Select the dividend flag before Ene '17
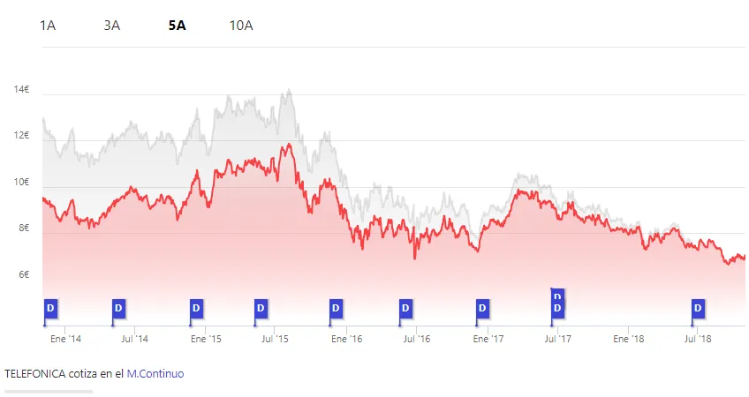The width and height of the screenshot is (749, 397). tap(482, 308)
